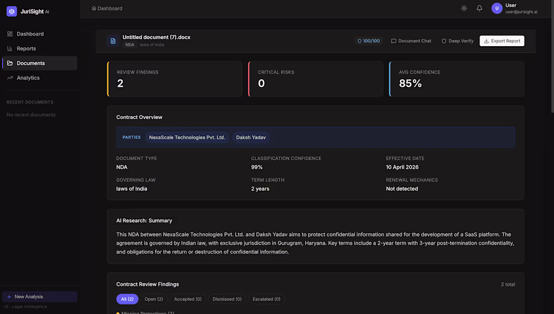Filter findings by Accepted (0)
This screenshot has height=314, width=554.
(x=188, y=299)
